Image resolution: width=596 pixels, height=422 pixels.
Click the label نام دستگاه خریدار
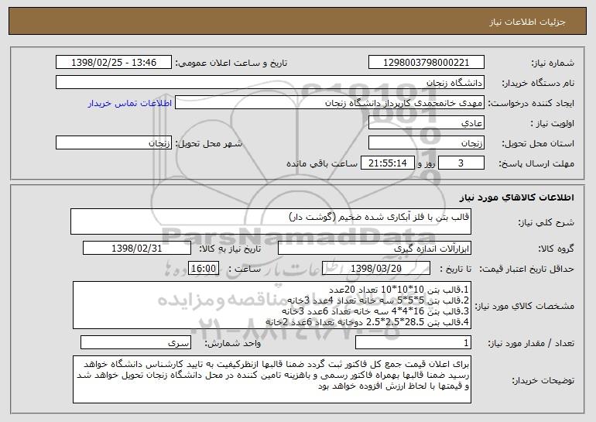pyautogui.click(x=538, y=83)
